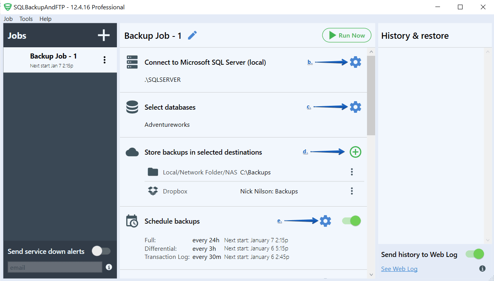This screenshot has width=494, height=281.
Task: Click the History panel scroll down arrow
Action: click(488, 240)
